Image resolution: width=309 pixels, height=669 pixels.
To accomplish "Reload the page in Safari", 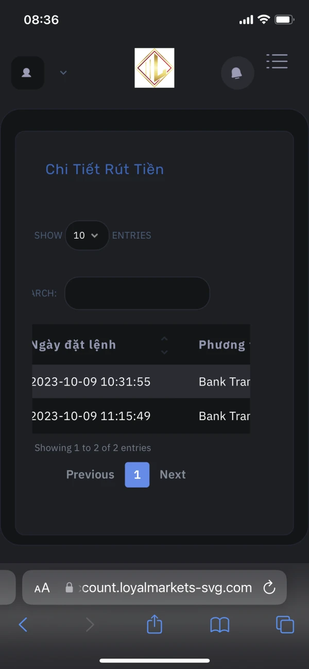I will click(x=269, y=588).
